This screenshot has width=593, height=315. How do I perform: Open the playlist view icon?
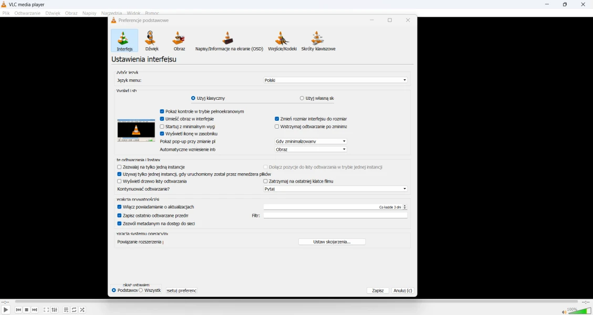click(x=66, y=310)
